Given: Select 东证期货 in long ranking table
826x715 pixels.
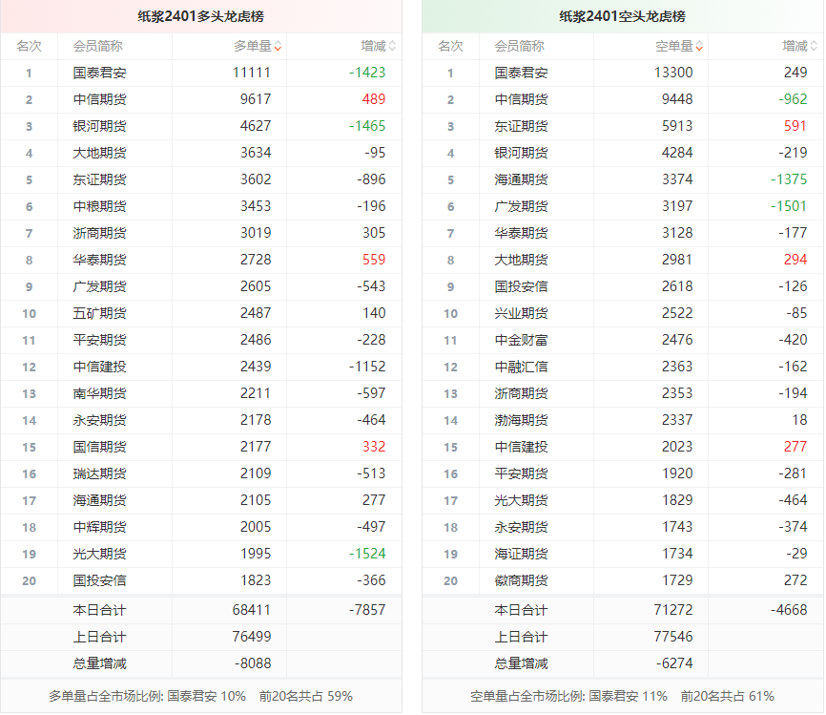Looking at the screenshot, I should tap(99, 179).
